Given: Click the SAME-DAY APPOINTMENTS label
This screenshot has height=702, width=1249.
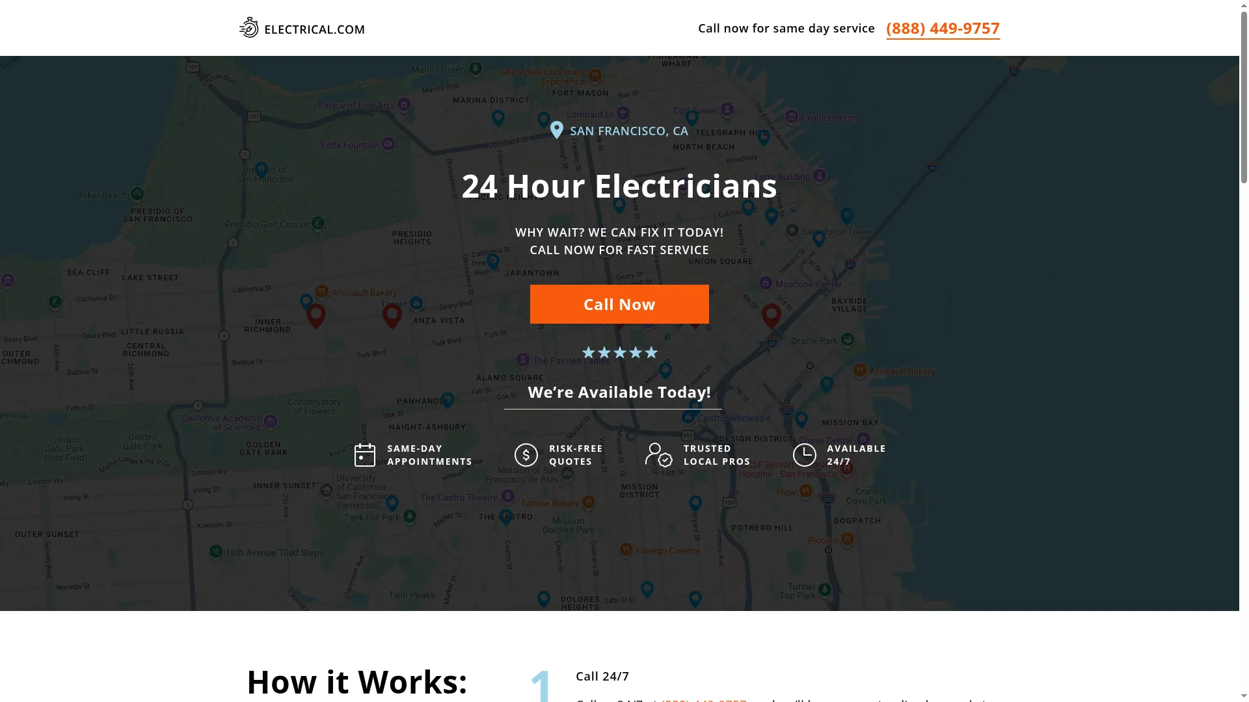Looking at the screenshot, I should [429, 455].
